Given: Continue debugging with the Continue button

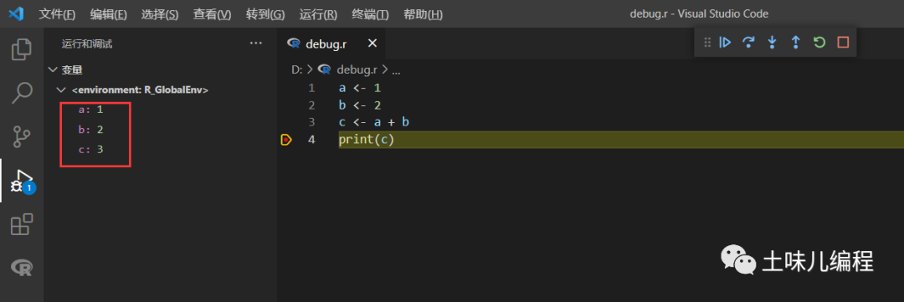Looking at the screenshot, I should [x=725, y=42].
